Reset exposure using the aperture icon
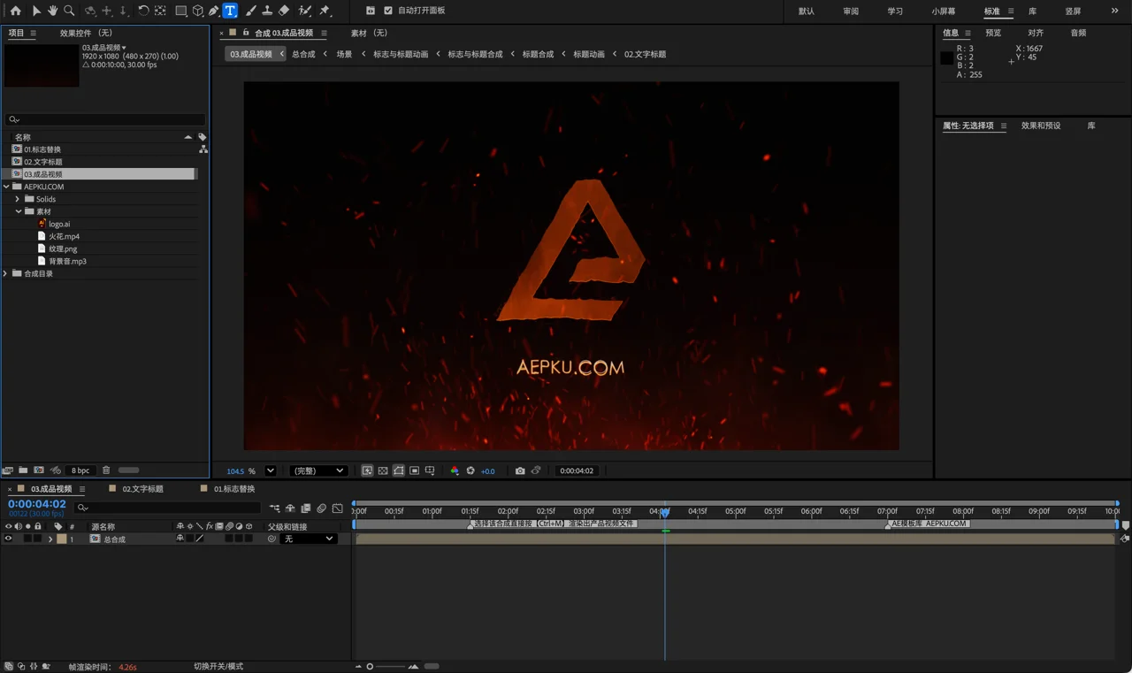The height and width of the screenshot is (673, 1132). [x=470, y=470]
